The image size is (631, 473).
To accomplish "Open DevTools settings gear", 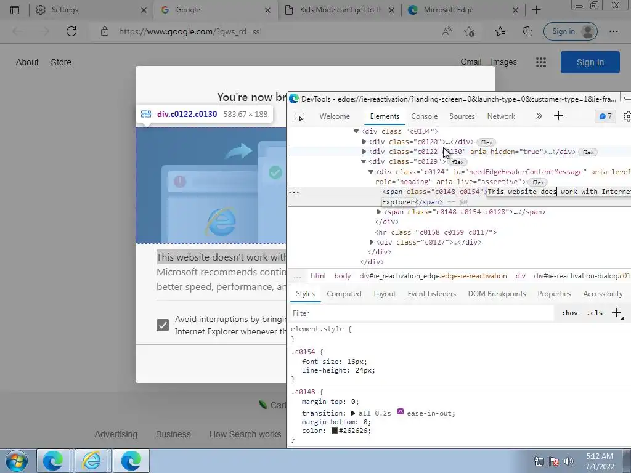I will [x=627, y=116].
